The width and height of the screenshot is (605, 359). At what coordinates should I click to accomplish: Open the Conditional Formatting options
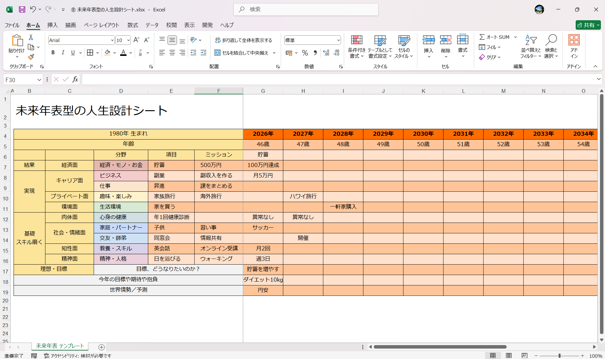tap(356, 46)
